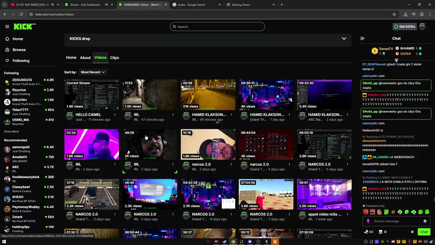Play the 02:34 IRL video thumbnail

pyautogui.click(x=92, y=145)
